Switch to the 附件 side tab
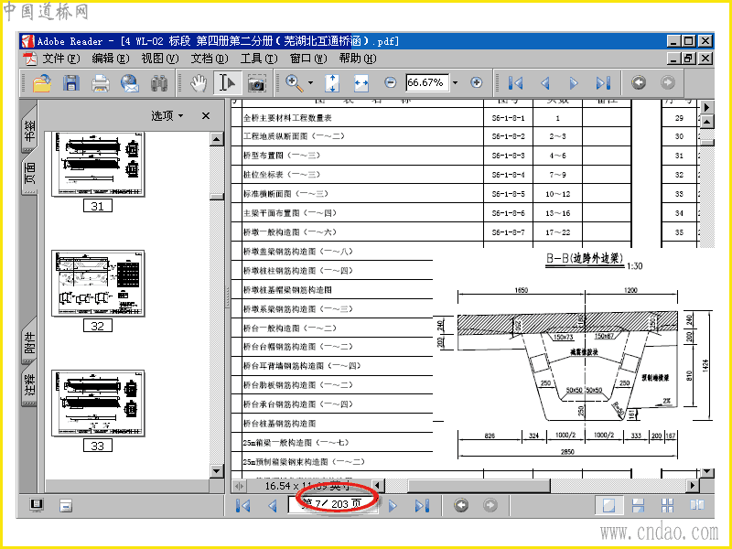Image resolution: width=732 pixels, height=549 pixels. click(x=29, y=342)
